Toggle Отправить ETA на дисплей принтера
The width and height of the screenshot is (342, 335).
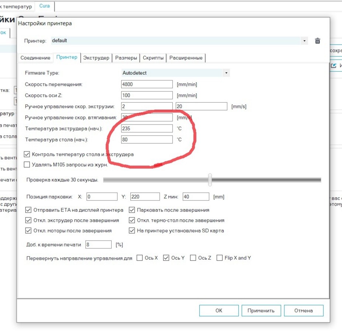tap(28, 210)
